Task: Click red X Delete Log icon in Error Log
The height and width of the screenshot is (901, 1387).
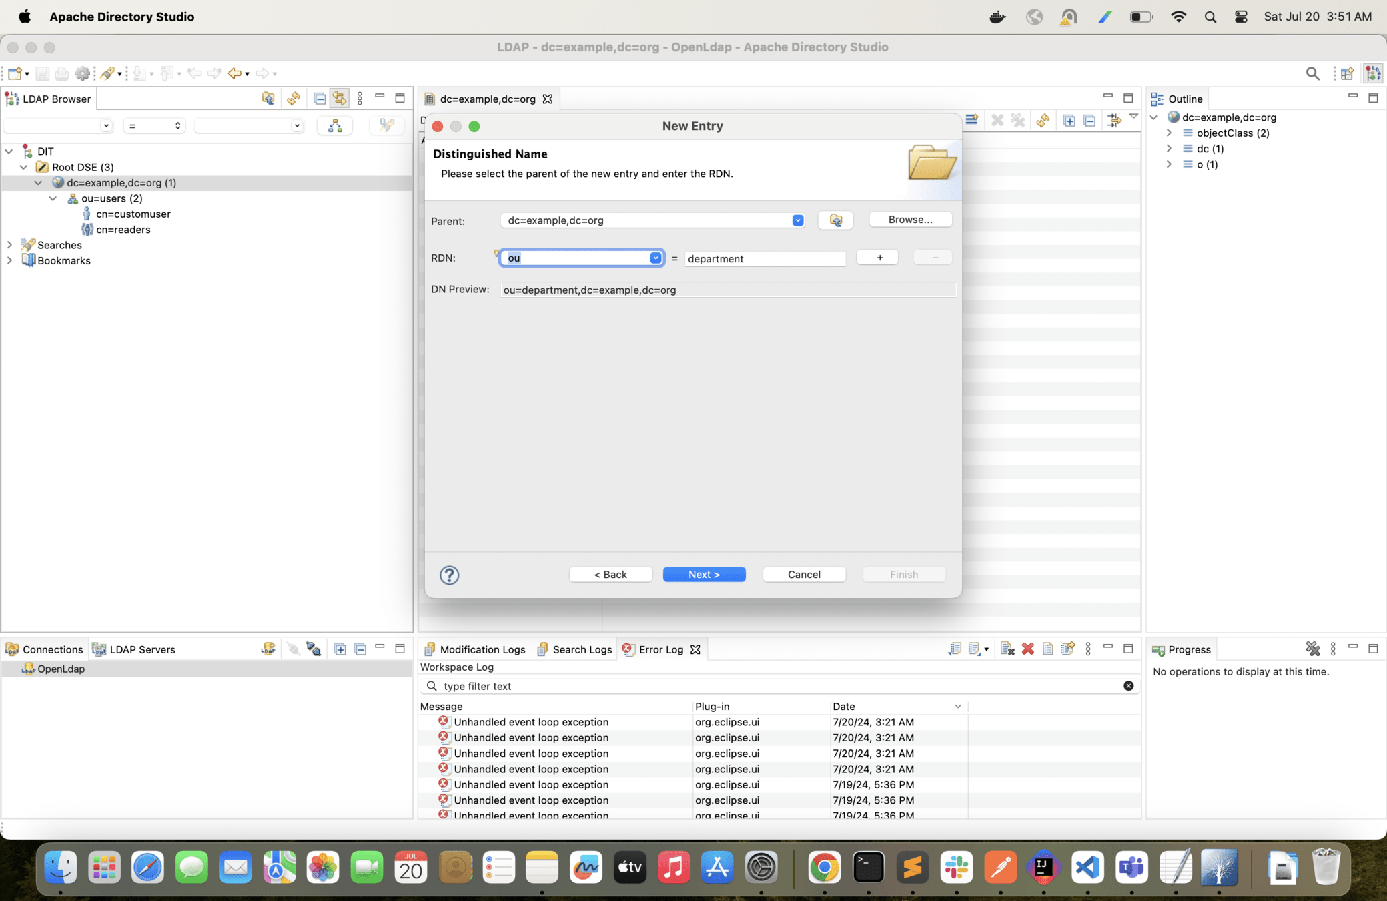Action: 1027,649
